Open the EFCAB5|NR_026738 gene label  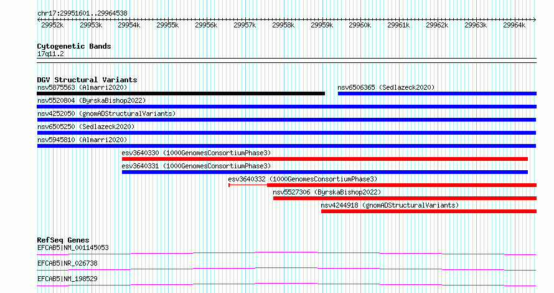tap(67, 263)
